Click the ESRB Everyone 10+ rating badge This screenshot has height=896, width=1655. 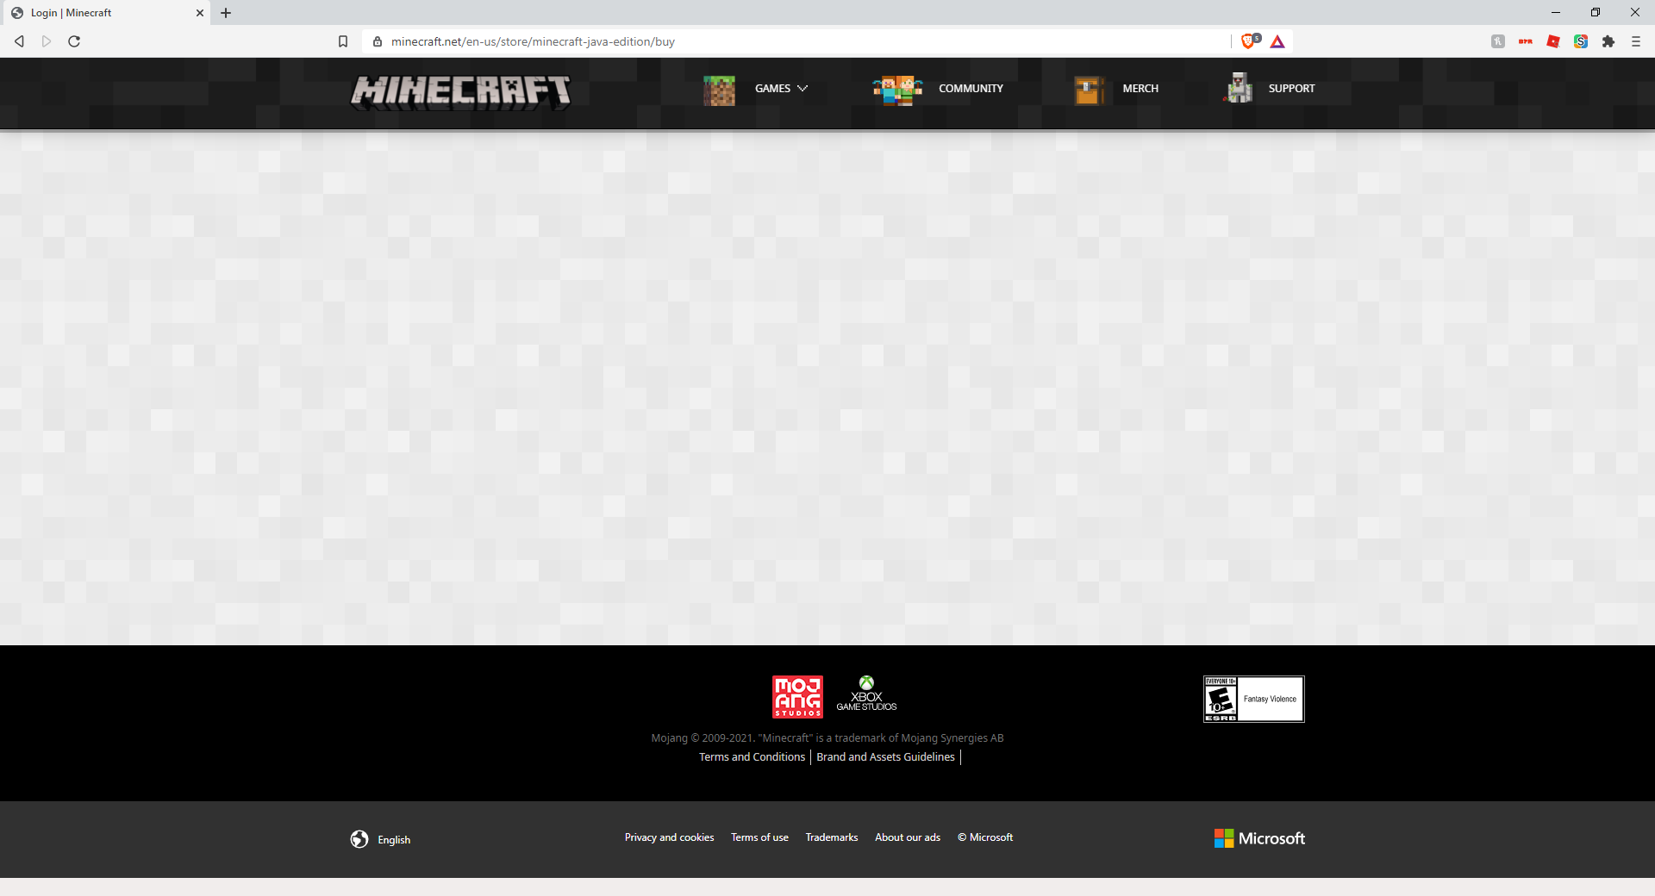1254,699
